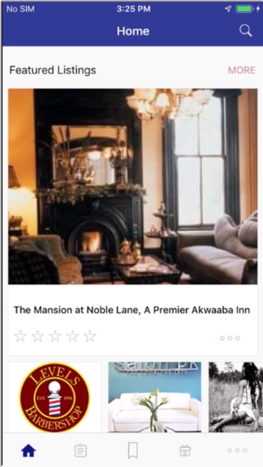Image resolution: width=263 pixels, height=467 pixels.
Task: Select the salon white sofa thumbnail
Action: pyautogui.click(x=155, y=397)
